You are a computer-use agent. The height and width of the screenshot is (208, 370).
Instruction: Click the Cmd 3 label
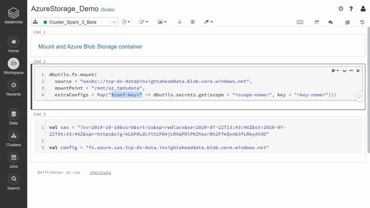click(39, 114)
